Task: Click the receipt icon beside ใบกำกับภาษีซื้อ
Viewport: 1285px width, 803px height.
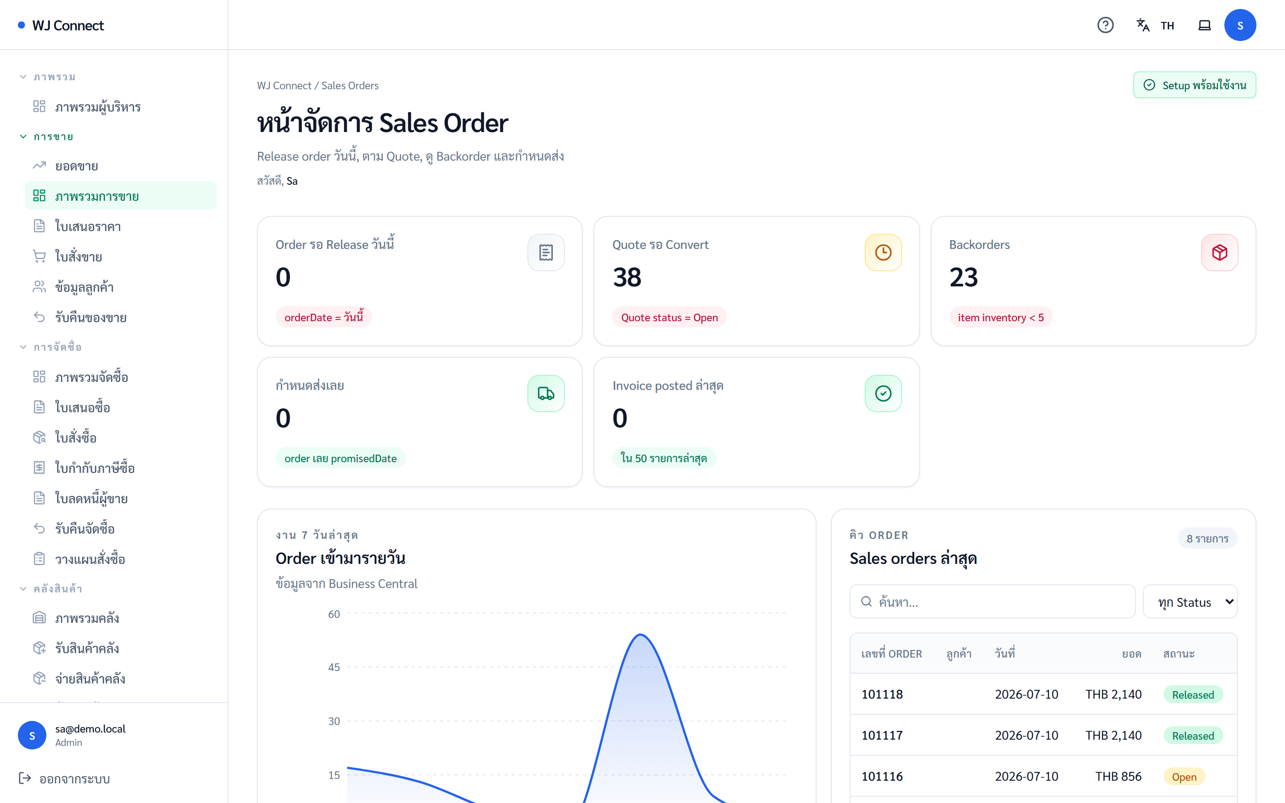Action: click(x=39, y=468)
